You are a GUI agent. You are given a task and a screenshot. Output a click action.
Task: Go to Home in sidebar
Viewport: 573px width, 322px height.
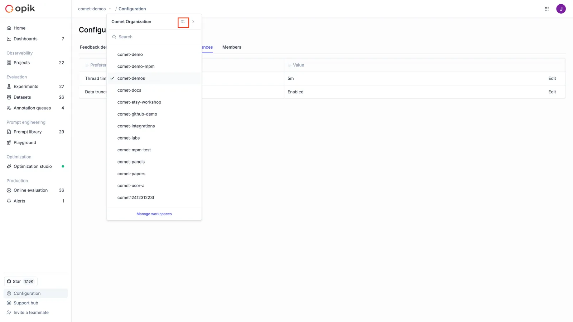coord(35,28)
